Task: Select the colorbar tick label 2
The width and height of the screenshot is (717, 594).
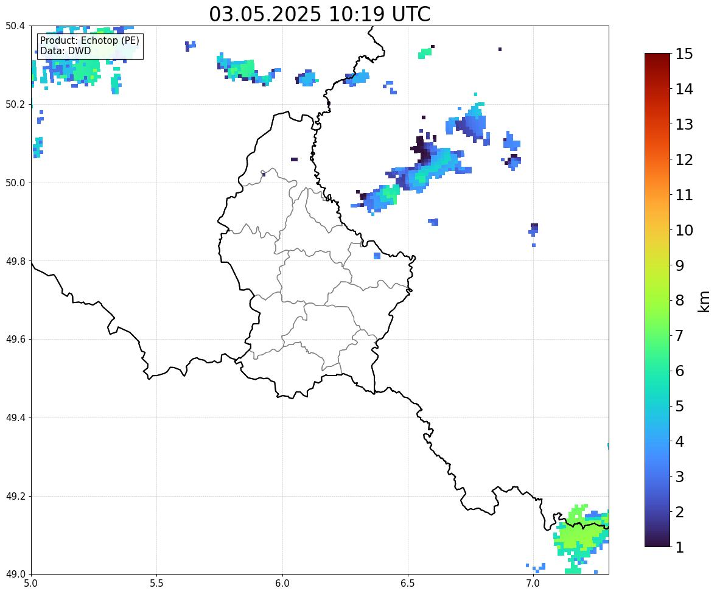Action: coord(680,512)
